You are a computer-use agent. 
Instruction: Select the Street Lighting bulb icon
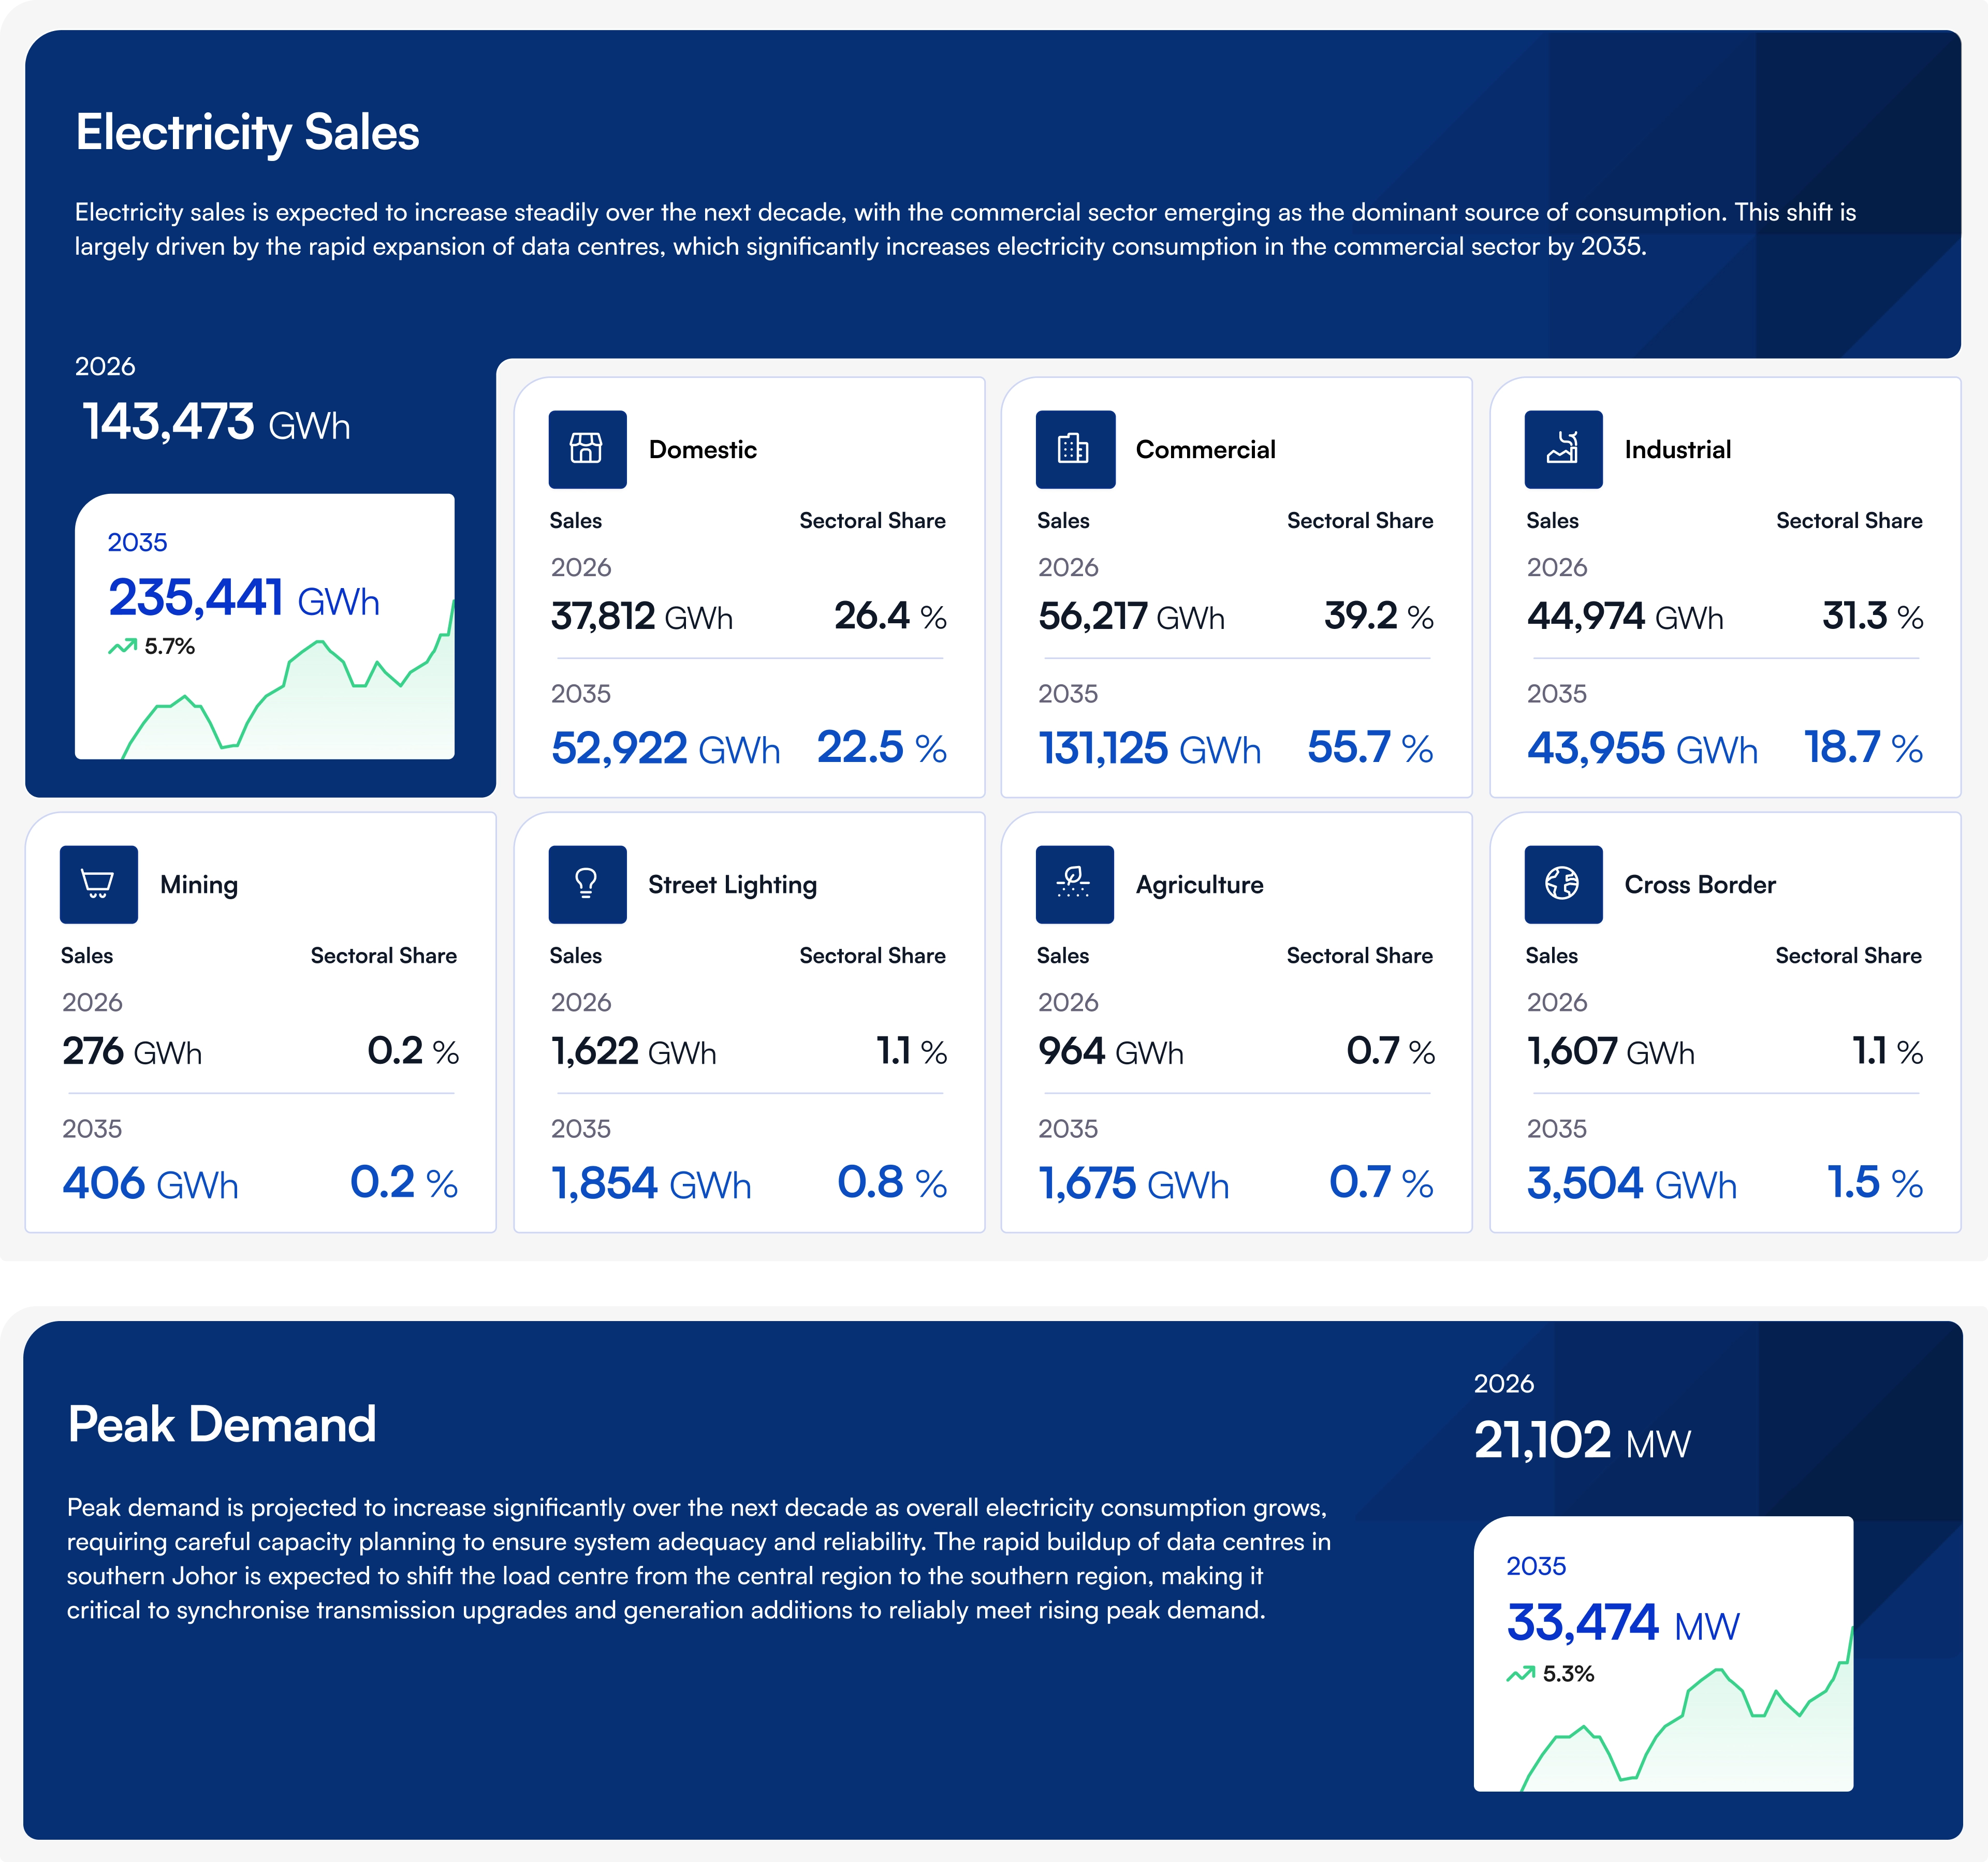click(x=587, y=885)
